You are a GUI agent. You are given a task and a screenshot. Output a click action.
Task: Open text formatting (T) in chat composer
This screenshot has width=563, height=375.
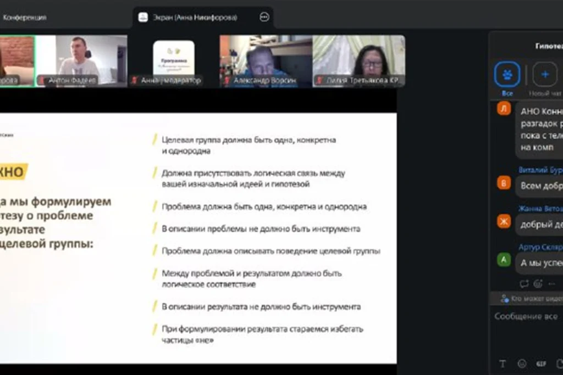503,364
